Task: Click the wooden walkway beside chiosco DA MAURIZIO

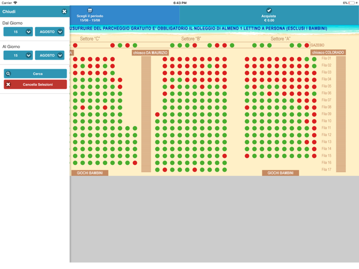Action: click(146, 114)
